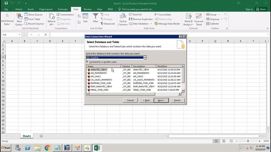Image resolution: width=271 pixels, height=152 pixels.
Task: Open Recent Sources
Action: pos(34,24)
